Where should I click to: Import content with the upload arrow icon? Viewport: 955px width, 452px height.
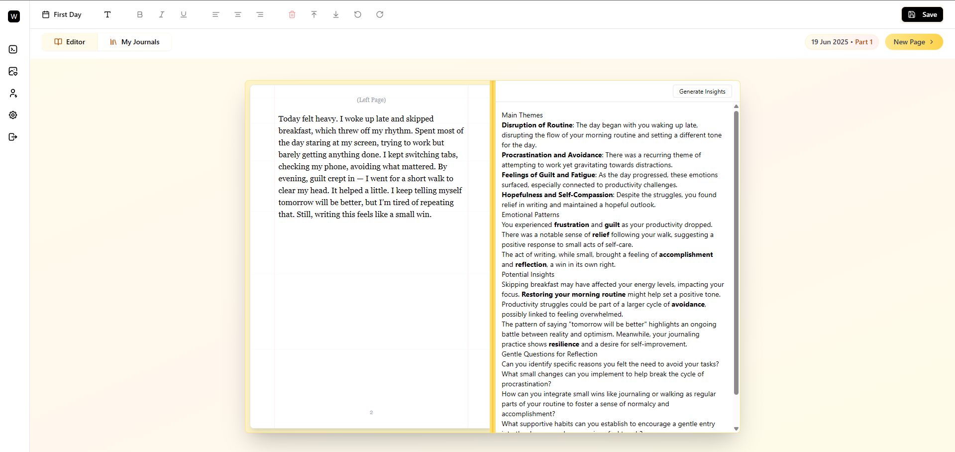click(314, 14)
